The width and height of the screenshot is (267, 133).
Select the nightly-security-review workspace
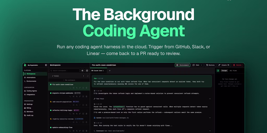point(69,121)
